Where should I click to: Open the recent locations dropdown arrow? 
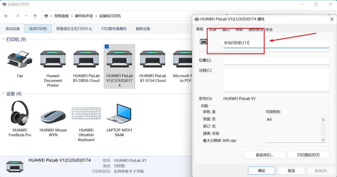click(x=26, y=16)
